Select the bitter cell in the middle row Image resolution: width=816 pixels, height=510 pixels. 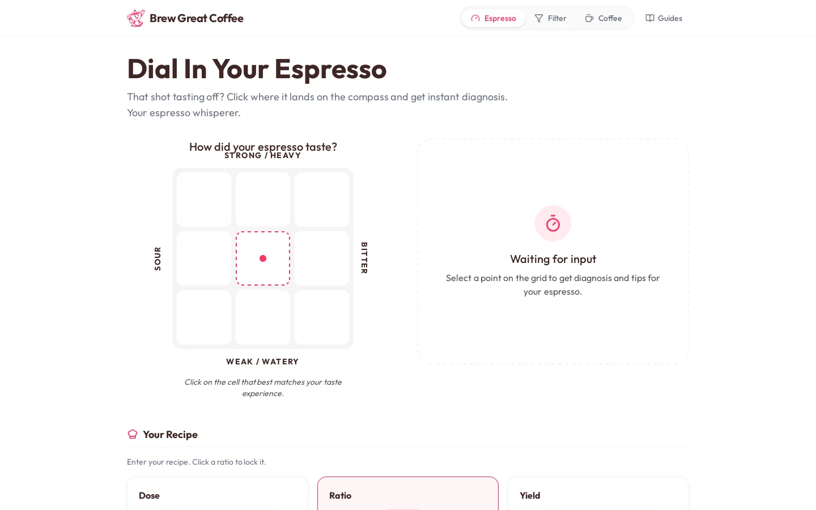(322, 258)
